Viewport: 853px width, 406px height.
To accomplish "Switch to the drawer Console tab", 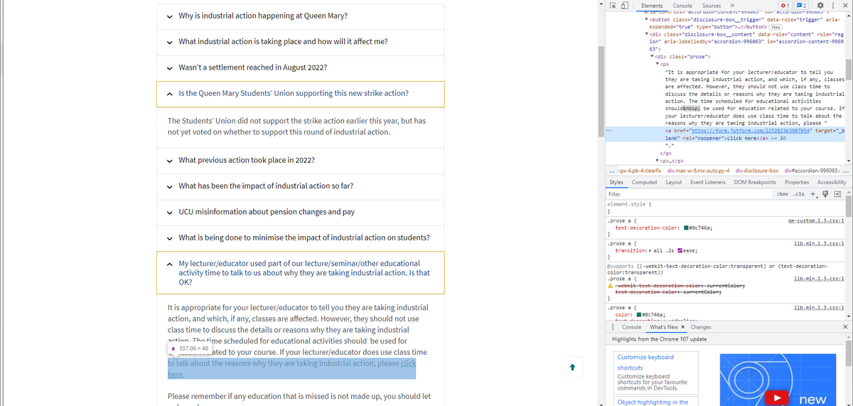I will 632,327.
